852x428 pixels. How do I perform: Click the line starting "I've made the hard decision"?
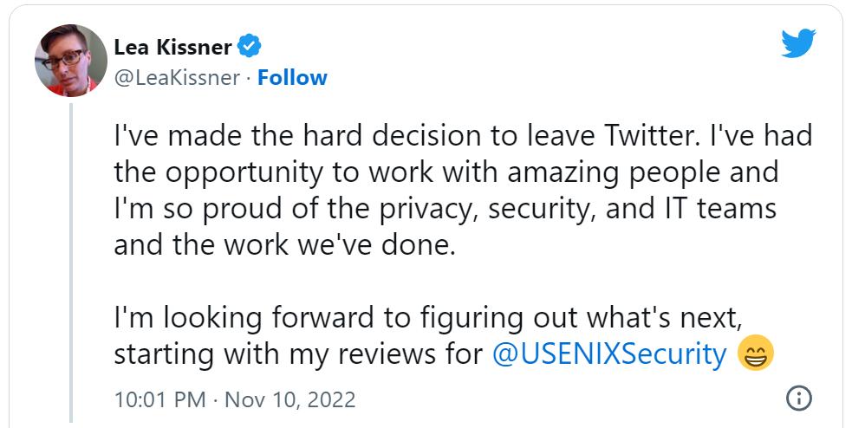click(x=462, y=137)
